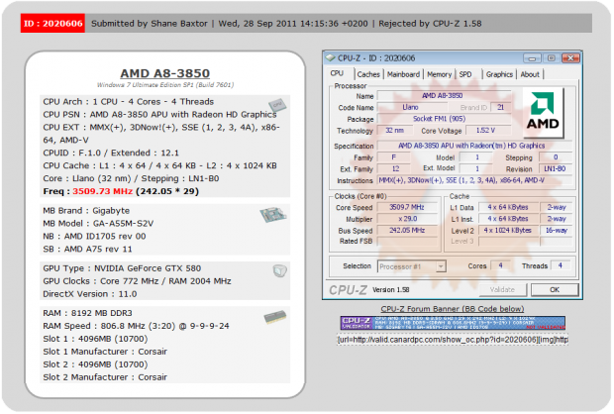Click the motherboard icon beside MB Brand
The image size is (614, 414).
coord(273,214)
